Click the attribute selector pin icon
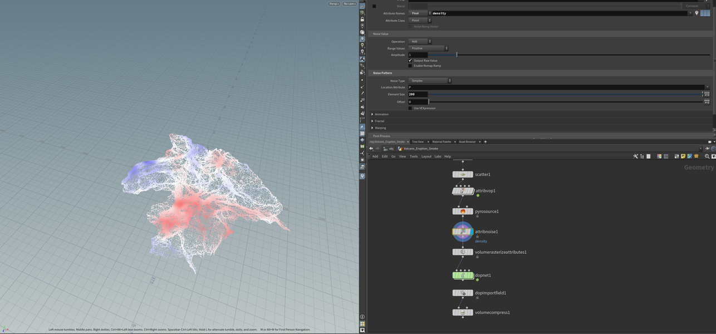The image size is (716, 334). [697, 13]
